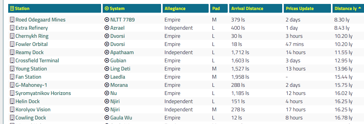Click the Allegiance column header
The height and width of the screenshot is (124, 364).
tap(175, 8)
